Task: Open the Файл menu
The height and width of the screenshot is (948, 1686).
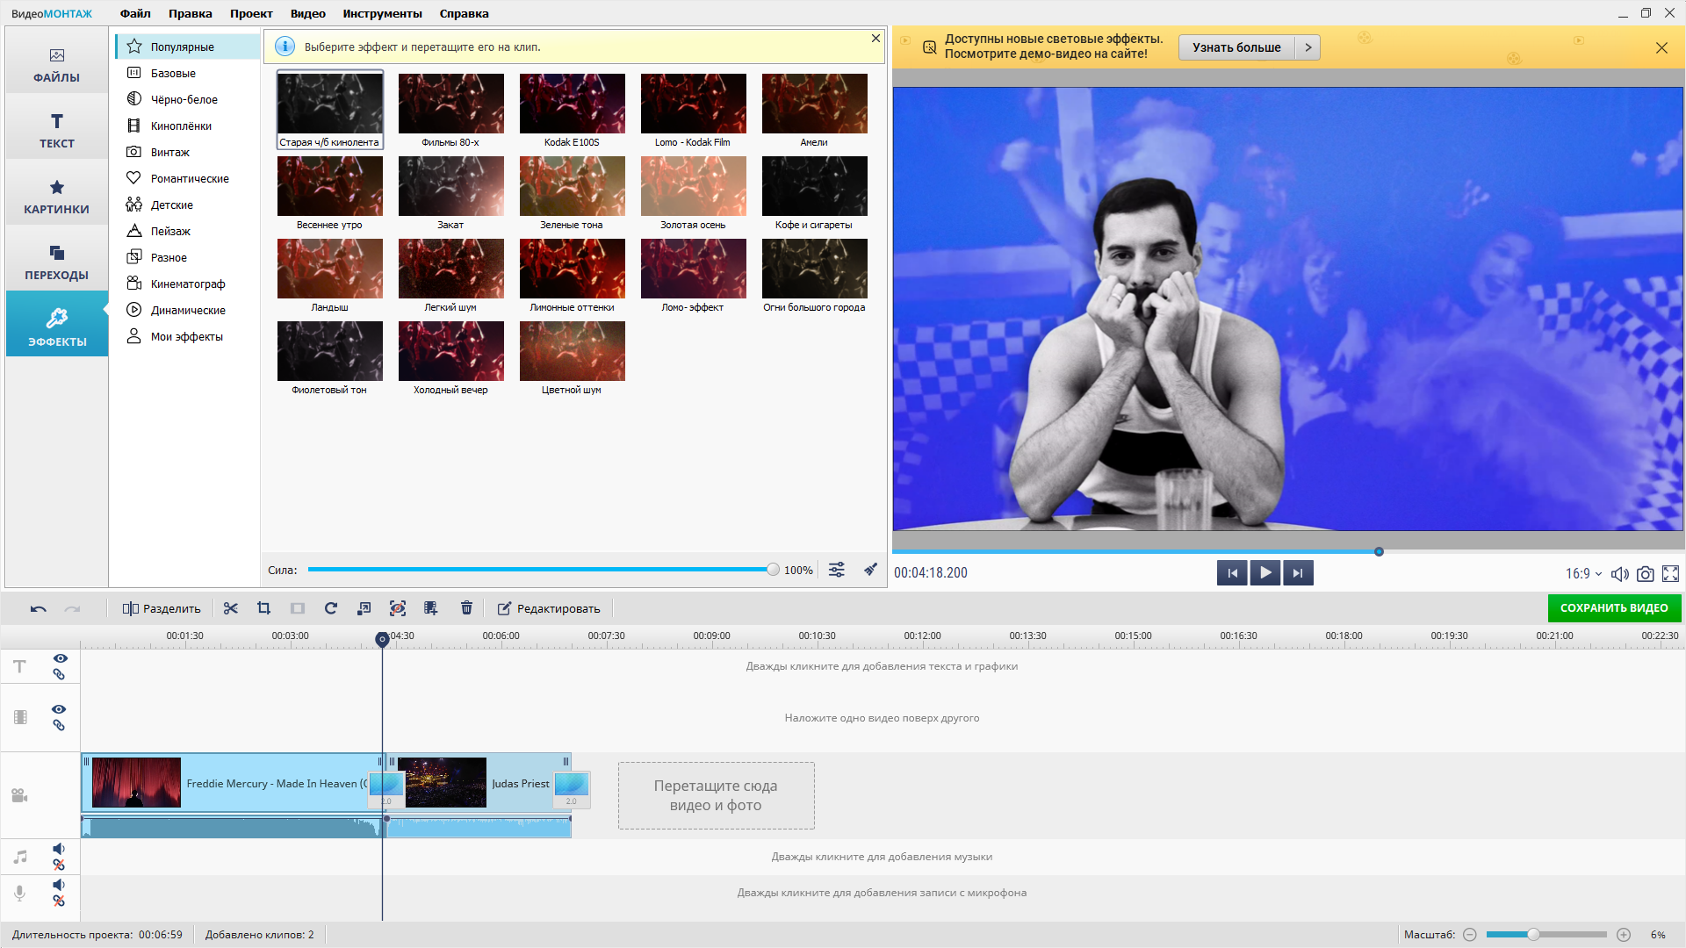Action: click(x=135, y=13)
